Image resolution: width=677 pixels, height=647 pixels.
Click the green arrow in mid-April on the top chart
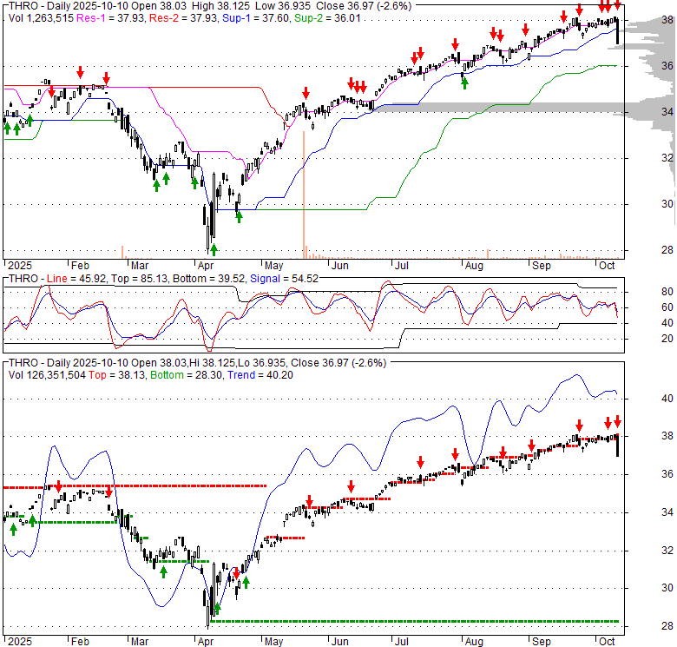239,216
